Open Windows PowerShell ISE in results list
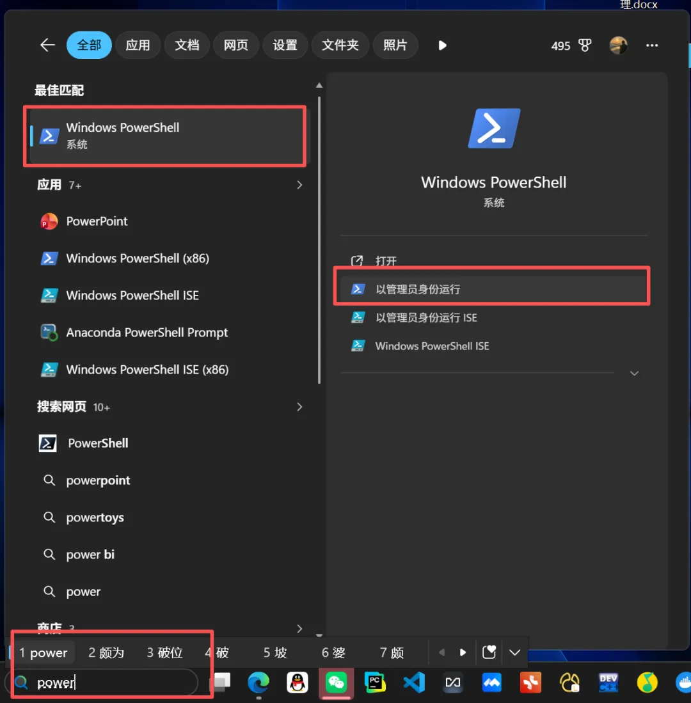 (170, 295)
